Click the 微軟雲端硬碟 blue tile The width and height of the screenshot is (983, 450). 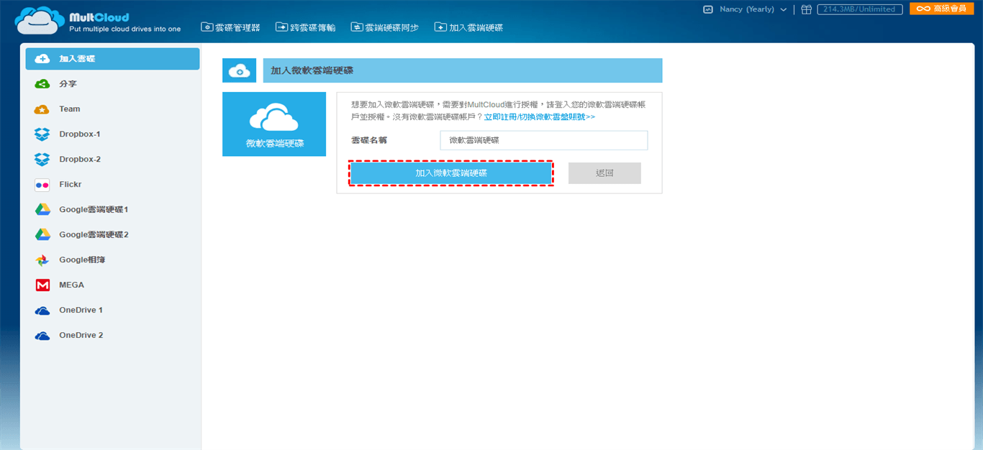tap(274, 124)
